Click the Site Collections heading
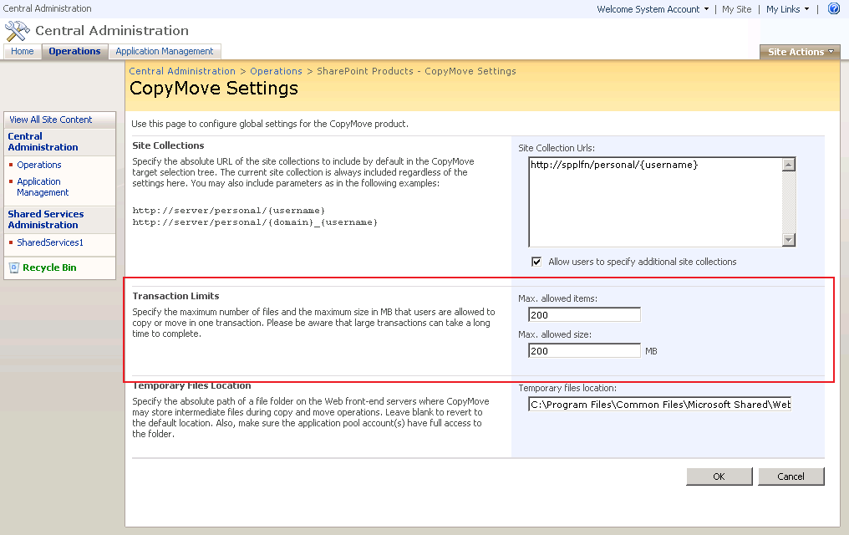The image size is (849, 535). click(x=169, y=145)
